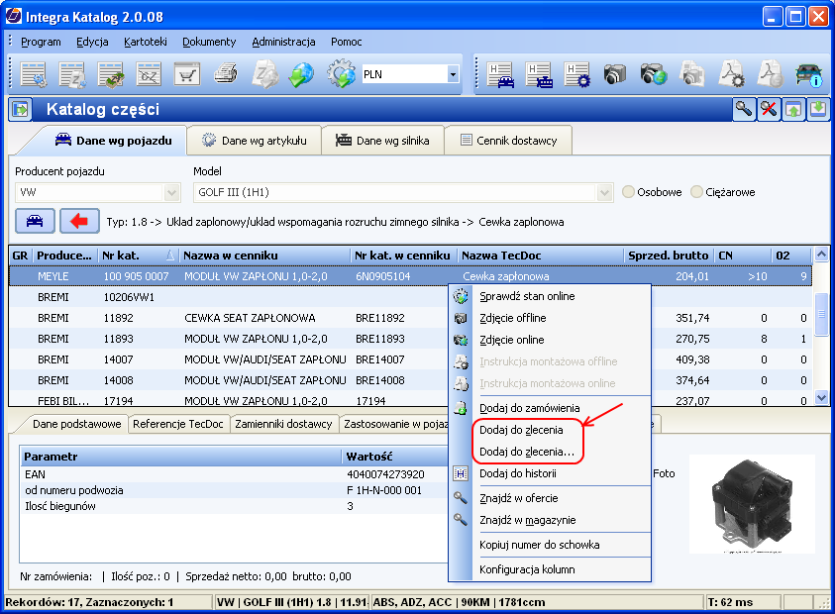The height and width of the screenshot is (614, 835).
Task: Choose Sprawdź stan online in context menu
Action: point(550,296)
